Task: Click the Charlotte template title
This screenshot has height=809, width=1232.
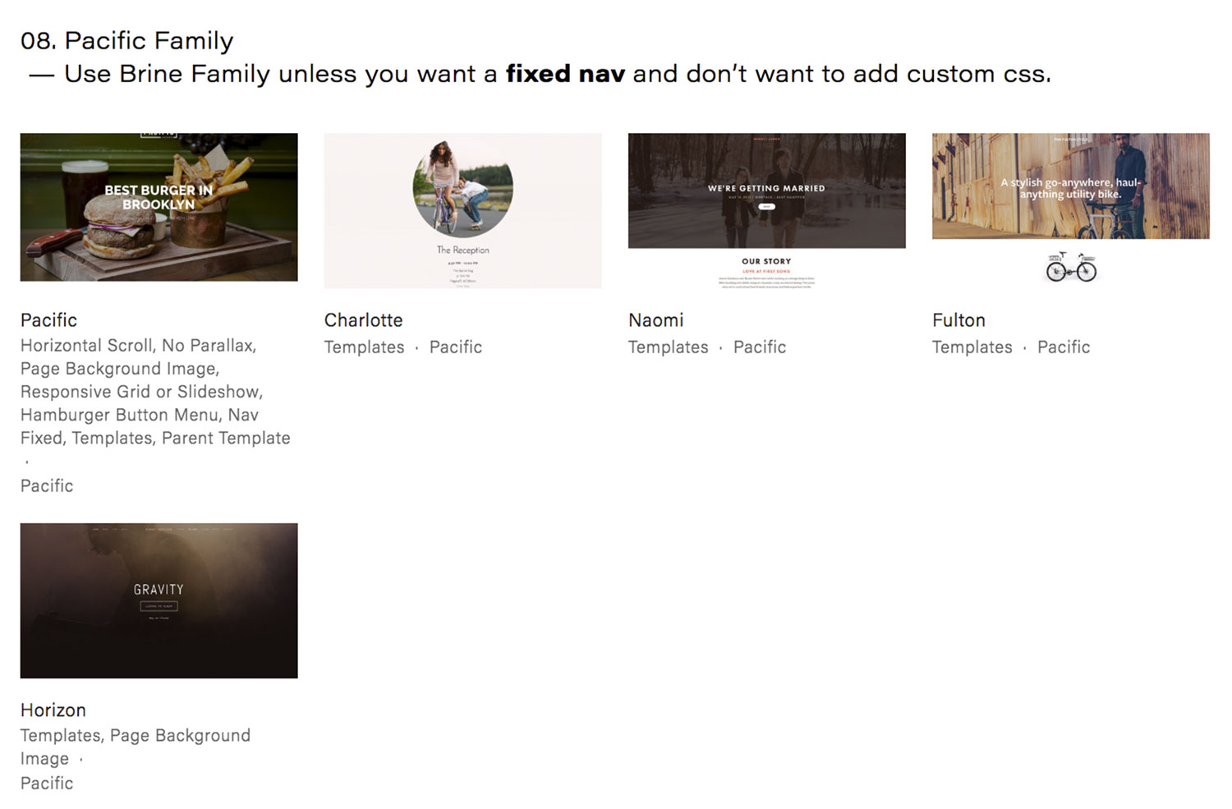Action: 363,320
